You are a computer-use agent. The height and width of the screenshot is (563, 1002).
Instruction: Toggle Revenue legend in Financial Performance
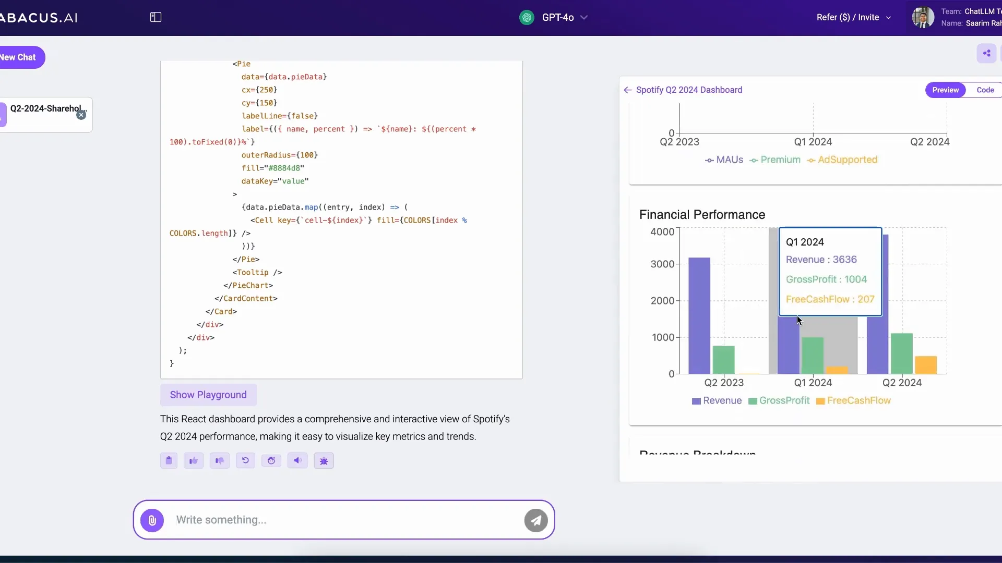click(x=717, y=401)
